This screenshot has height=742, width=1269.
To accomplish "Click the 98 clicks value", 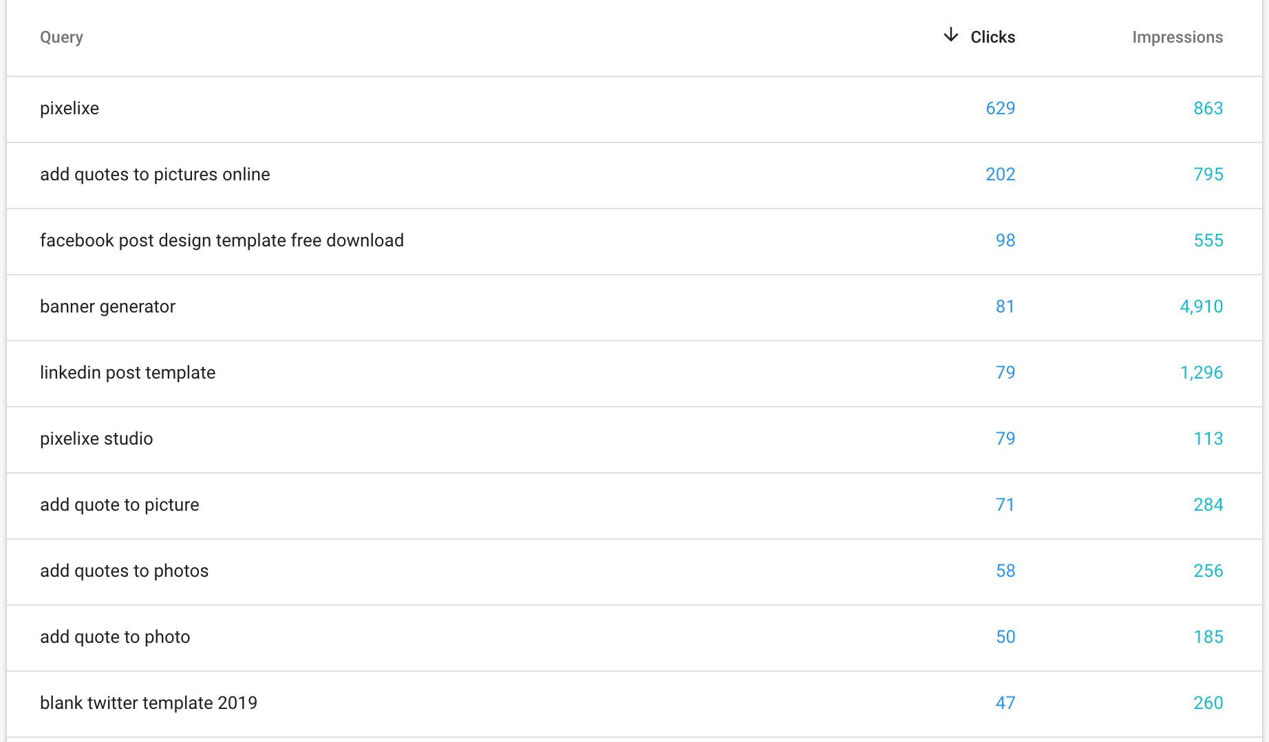I will pos(1005,240).
